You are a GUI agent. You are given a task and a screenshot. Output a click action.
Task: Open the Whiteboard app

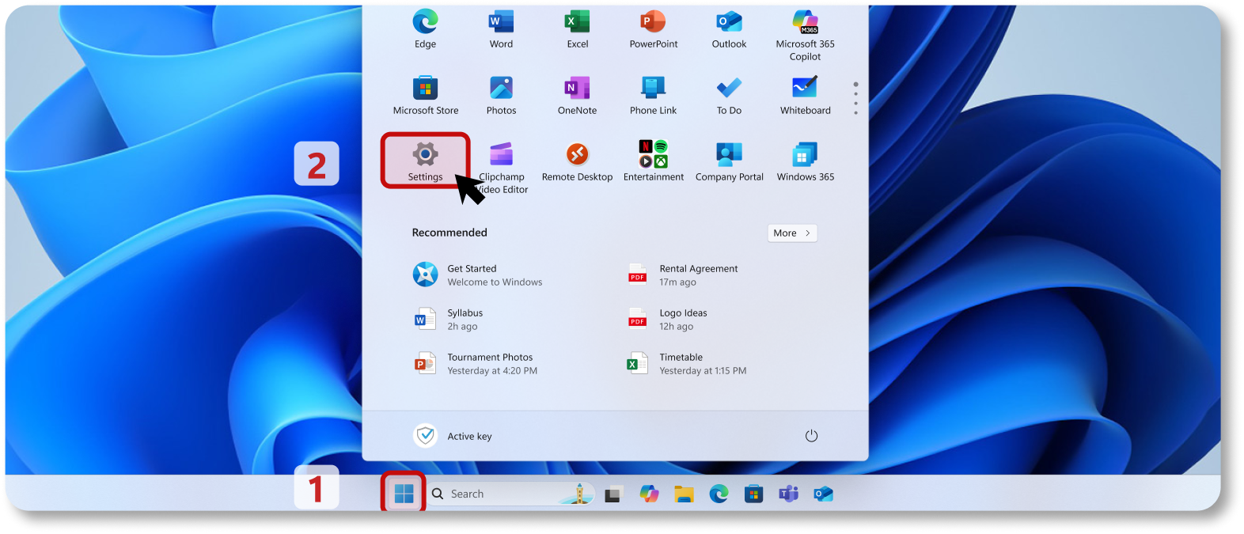[x=805, y=94]
